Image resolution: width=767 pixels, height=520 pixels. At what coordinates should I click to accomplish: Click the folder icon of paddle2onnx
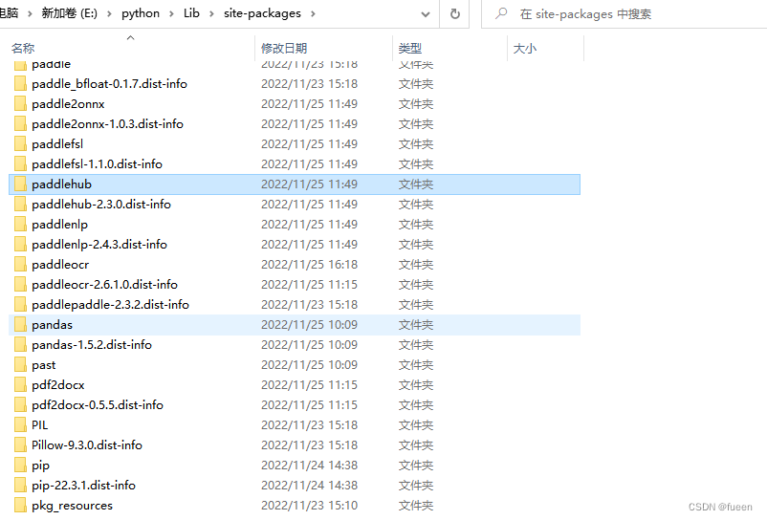pos(20,103)
